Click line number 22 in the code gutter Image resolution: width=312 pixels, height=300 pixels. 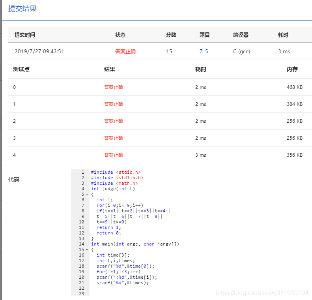pyautogui.click(x=82, y=288)
